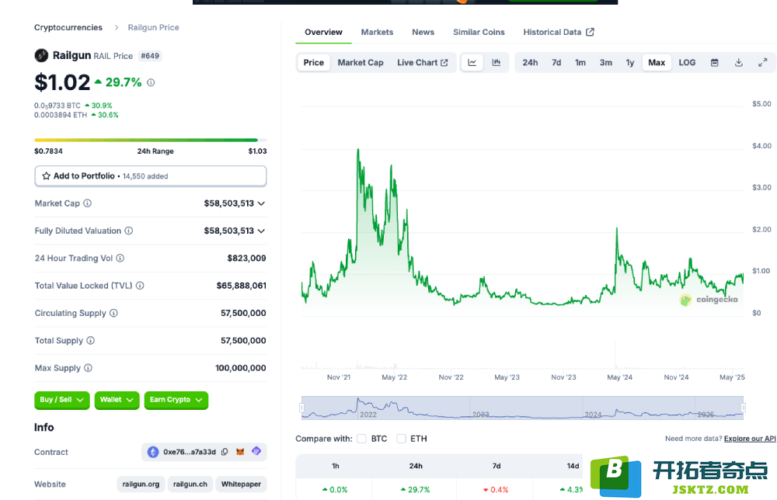Viewport: 777px width, 500px height.
Task: Click the price value $1.02
Action: (x=62, y=82)
